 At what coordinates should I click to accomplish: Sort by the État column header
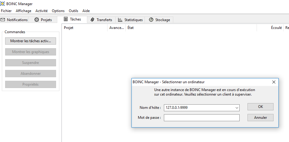click(191, 28)
